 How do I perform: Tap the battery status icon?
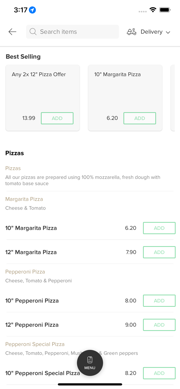point(165,10)
